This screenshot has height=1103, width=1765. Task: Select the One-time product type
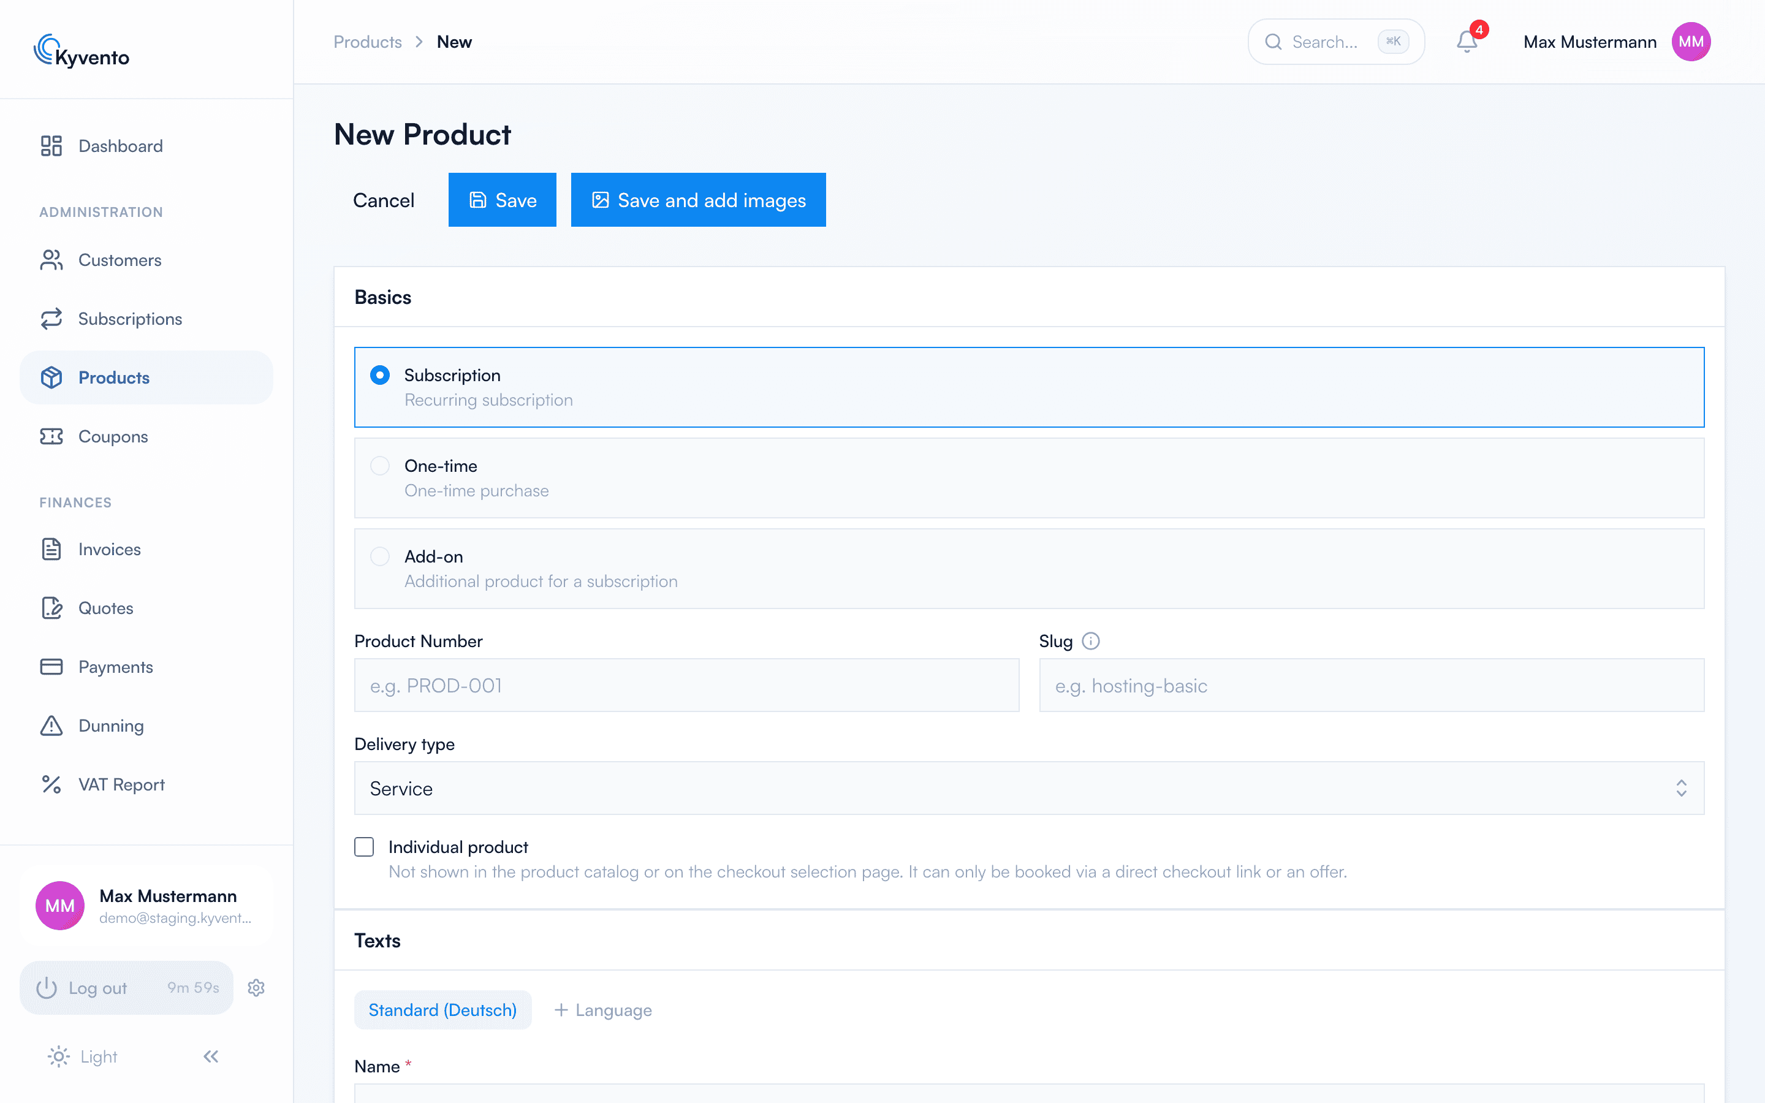(x=1029, y=478)
